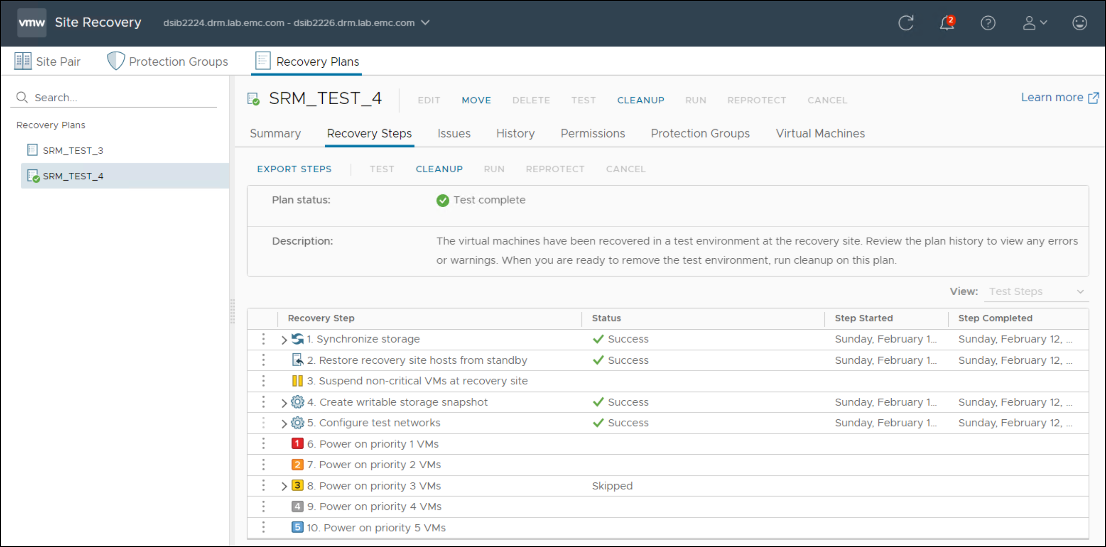Viewport: 1106px width, 547px height.
Task: Expand the Configure test networks step
Action: click(x=284, y=424)
